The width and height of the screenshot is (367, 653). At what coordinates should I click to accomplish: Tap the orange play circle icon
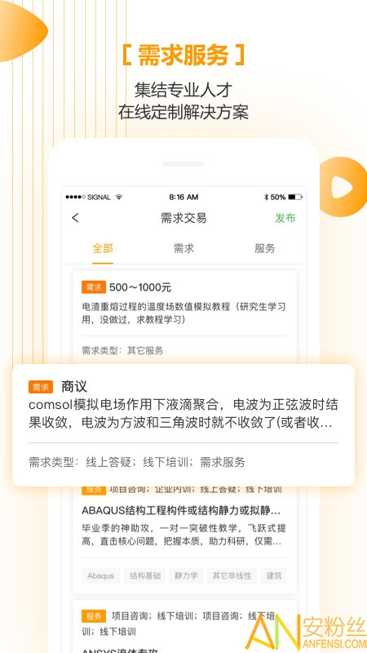point(343,187)
